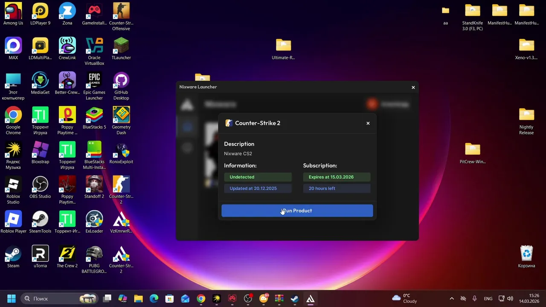Open the uTorria desktop shortcut
The image size is (546, 307).
click(40, 257)
